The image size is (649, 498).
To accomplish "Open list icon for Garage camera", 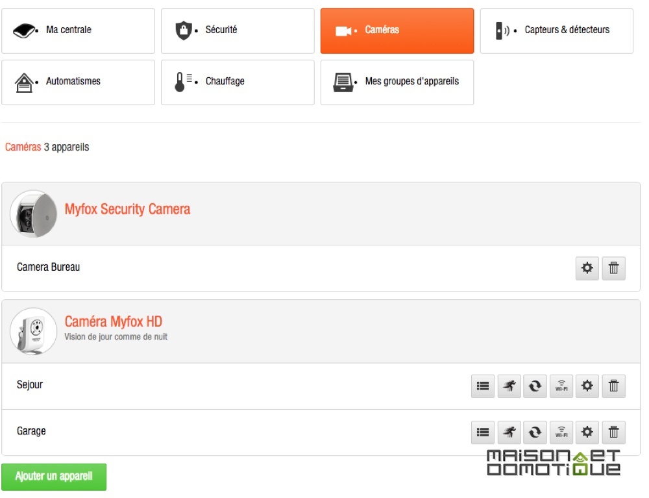I will pyautogui.click(x=483, y=432).
